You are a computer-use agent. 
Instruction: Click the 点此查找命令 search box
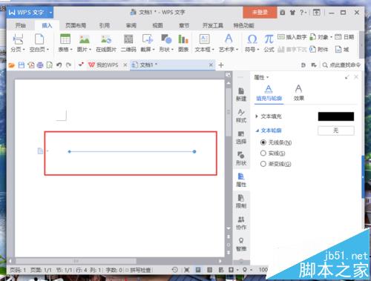click(x=341, y=65)
